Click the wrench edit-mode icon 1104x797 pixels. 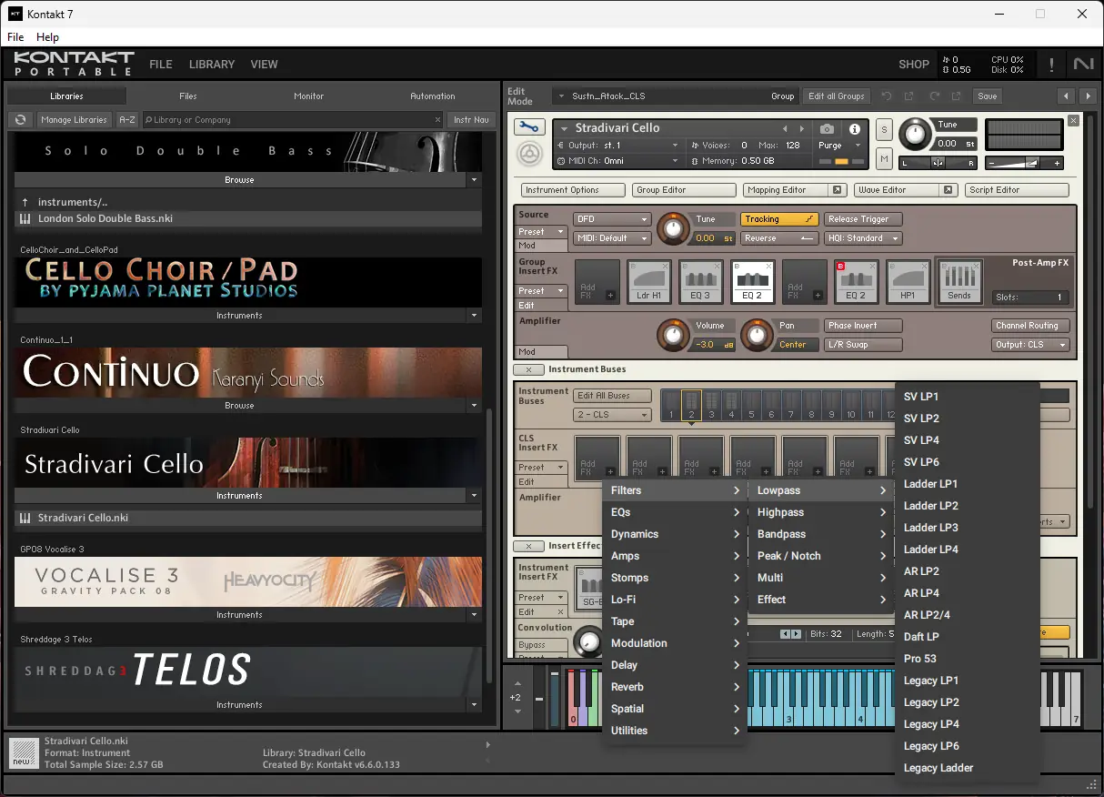point(528,128)
